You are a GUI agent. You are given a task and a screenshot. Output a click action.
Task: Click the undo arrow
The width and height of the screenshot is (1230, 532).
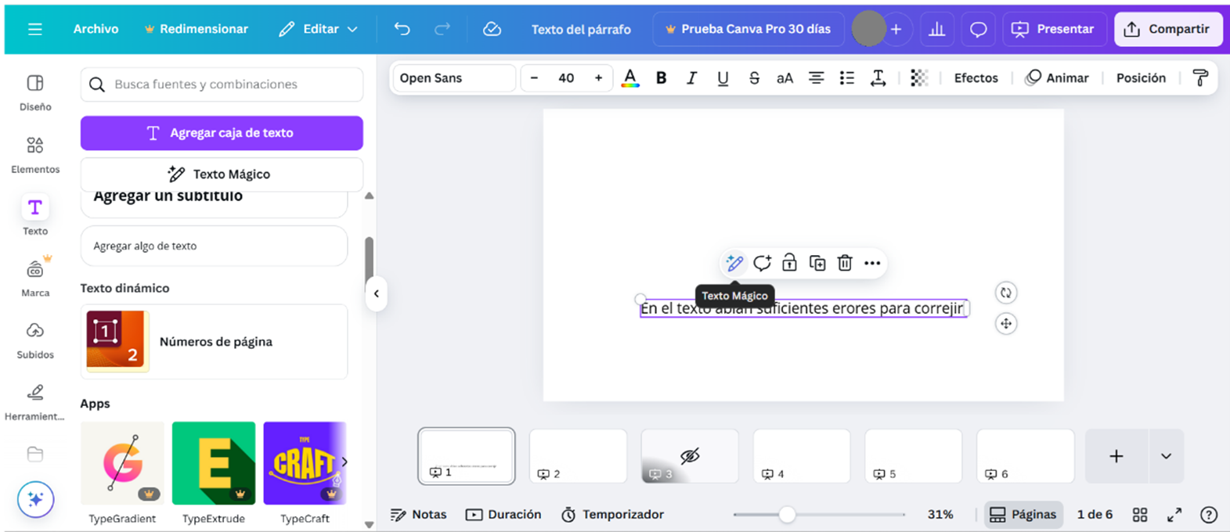point(402,29)
